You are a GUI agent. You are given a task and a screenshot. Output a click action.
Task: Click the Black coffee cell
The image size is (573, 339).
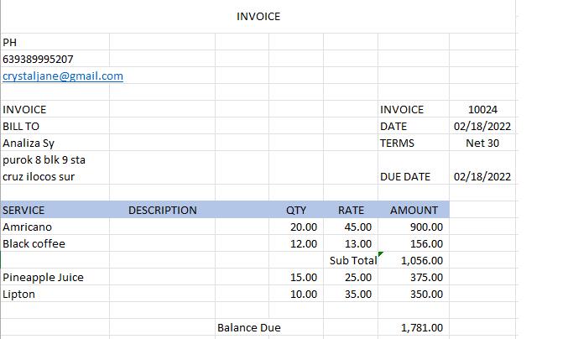click(x=34, y=244)
